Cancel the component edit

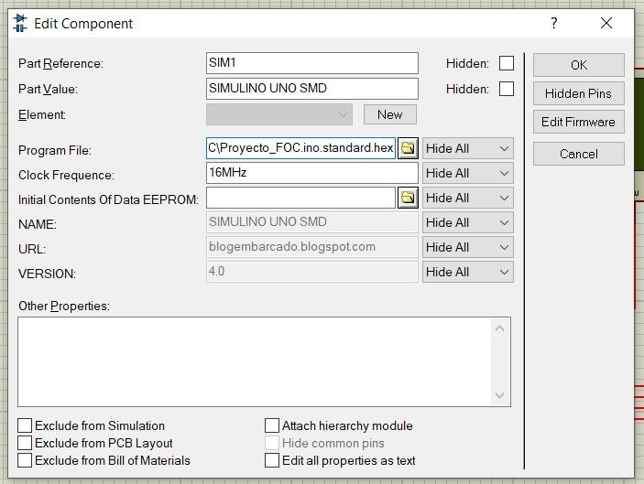coord(579,154)
